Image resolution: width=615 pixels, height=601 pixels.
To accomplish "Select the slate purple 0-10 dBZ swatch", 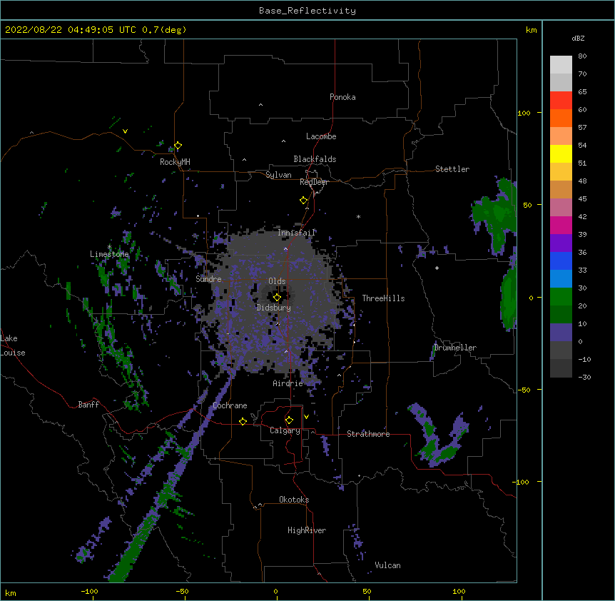I will point(561,333).
